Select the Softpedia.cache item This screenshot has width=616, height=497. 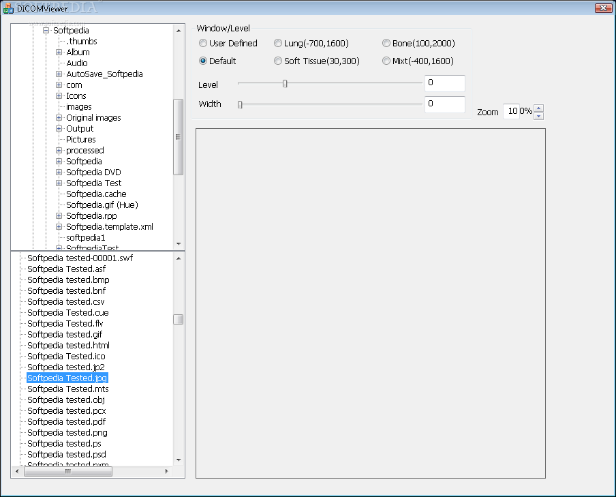pos(96,194)
